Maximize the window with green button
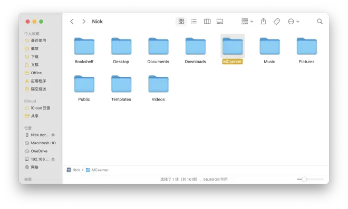Viewport: 348px width, 209px height. (41, 22)
